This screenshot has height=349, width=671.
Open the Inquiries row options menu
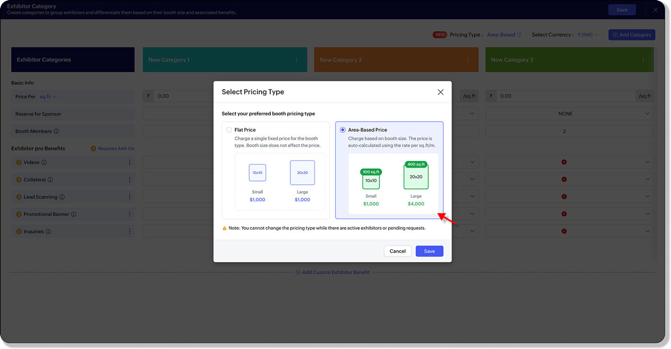pos(129,231)
